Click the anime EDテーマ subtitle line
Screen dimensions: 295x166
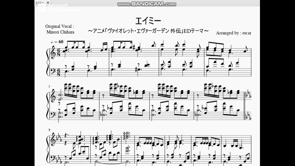coord(148,31)
